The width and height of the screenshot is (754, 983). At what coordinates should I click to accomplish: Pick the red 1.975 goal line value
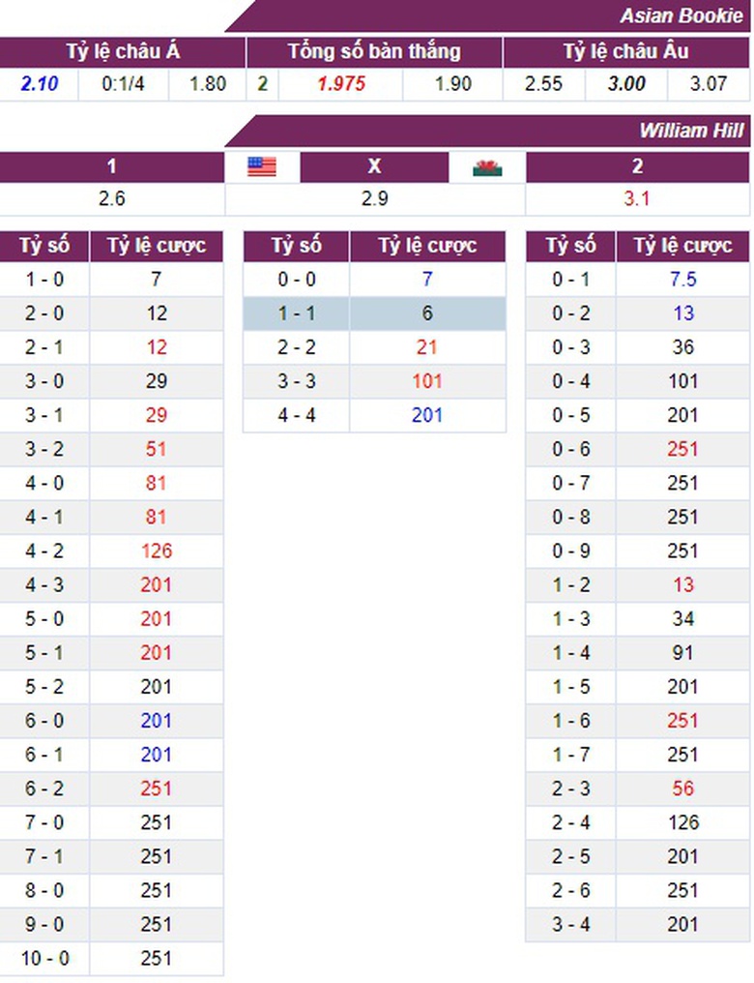[x=341, y=84]
